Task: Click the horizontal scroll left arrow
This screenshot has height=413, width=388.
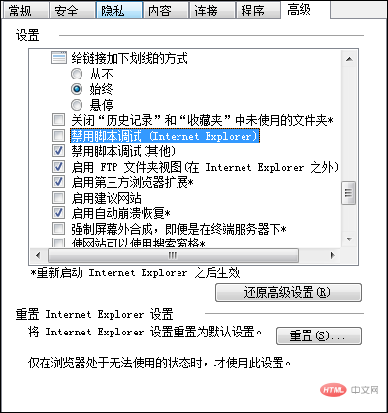Action: [38, 255]
